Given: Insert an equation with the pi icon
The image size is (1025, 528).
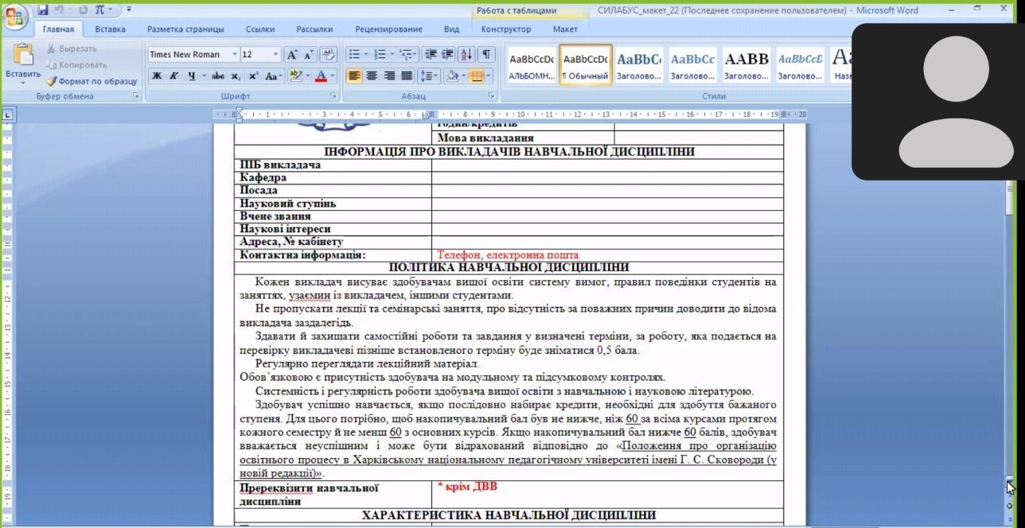Looking at the screenshot, I should [x=99, y=10].
